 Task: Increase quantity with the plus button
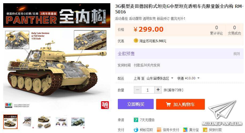[x=158, y=90]
